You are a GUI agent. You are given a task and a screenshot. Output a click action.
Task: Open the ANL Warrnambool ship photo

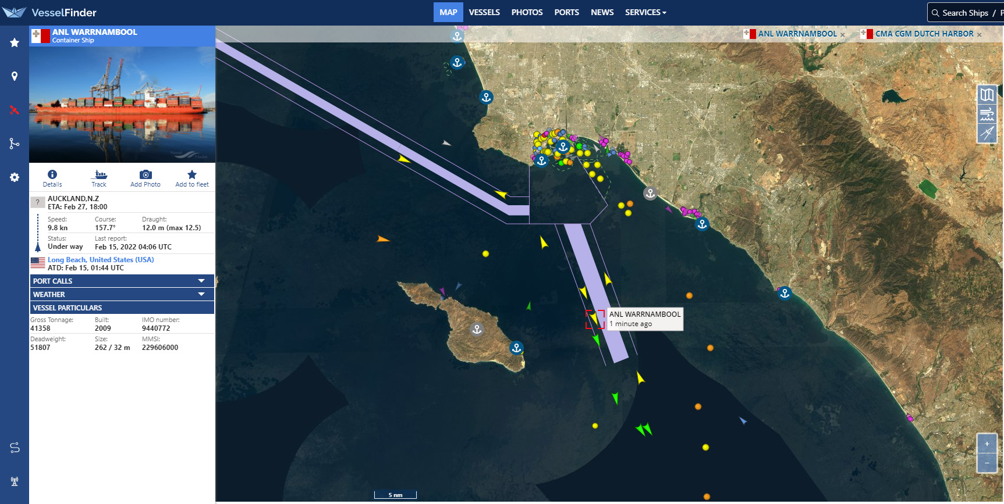click(x=122, y=105)
